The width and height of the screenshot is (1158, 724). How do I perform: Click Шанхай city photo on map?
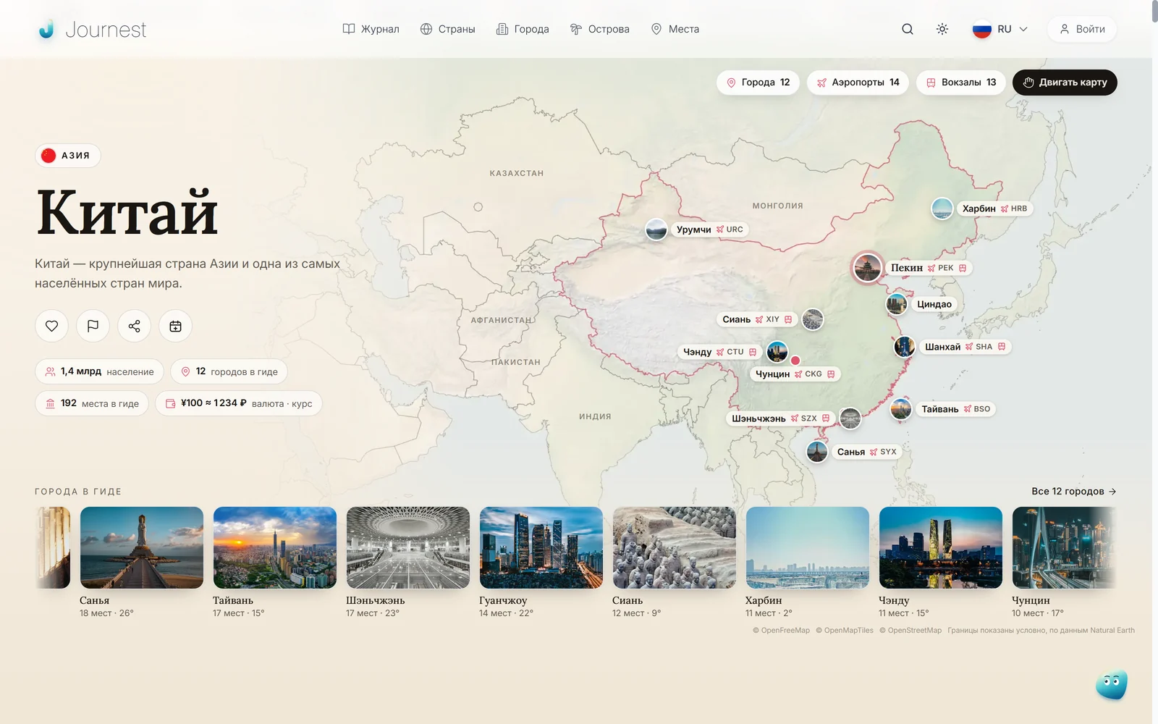pyautogui.click(x=905, y=347)
